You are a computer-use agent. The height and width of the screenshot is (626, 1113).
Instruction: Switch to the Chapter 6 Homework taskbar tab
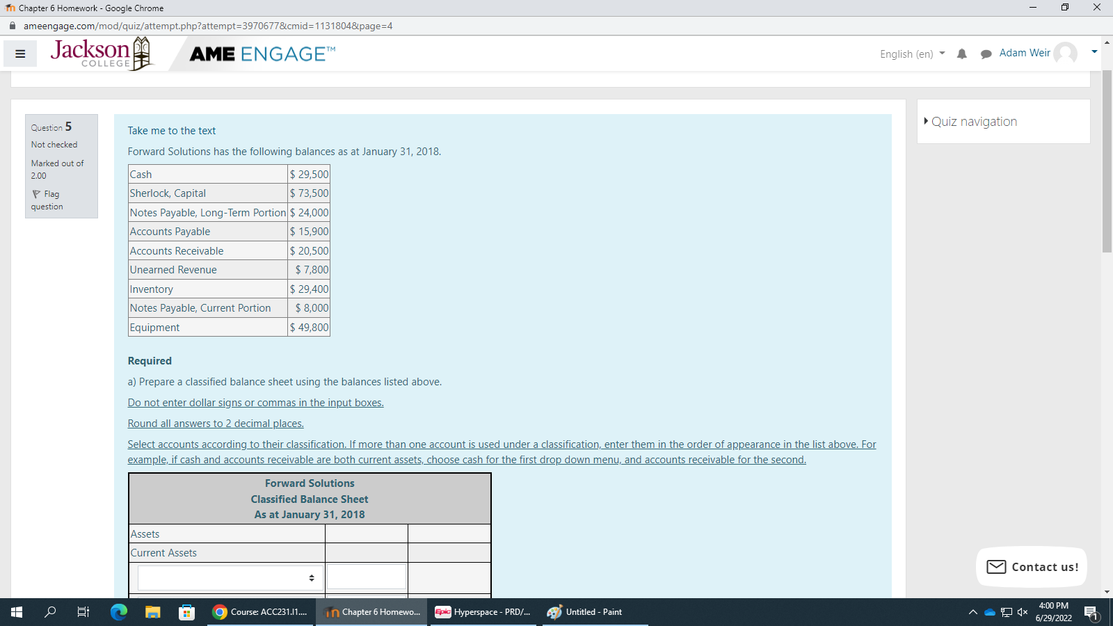click(371, 612)
